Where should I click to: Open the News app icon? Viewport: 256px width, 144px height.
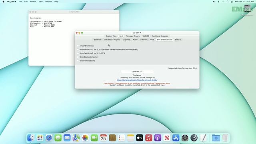coord(167,138)
